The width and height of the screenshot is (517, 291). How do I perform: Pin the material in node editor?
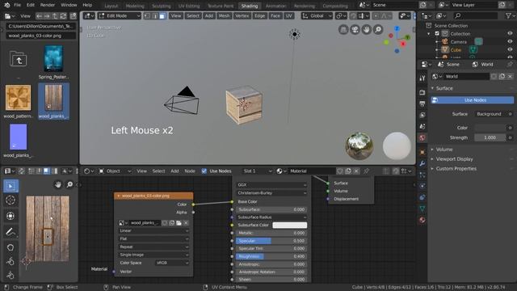366,171
